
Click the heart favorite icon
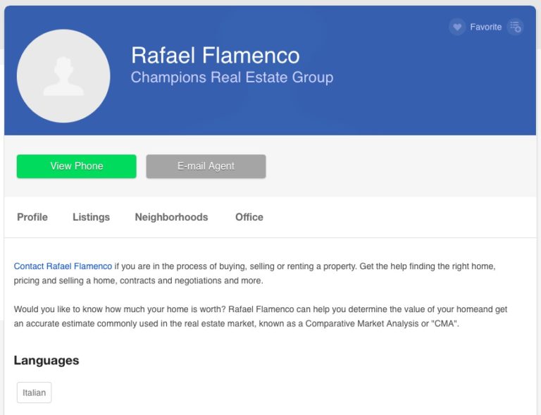[457, 27]
